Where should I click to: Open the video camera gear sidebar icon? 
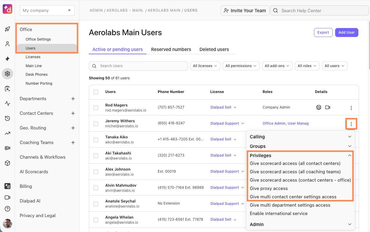tap(7, 148)
